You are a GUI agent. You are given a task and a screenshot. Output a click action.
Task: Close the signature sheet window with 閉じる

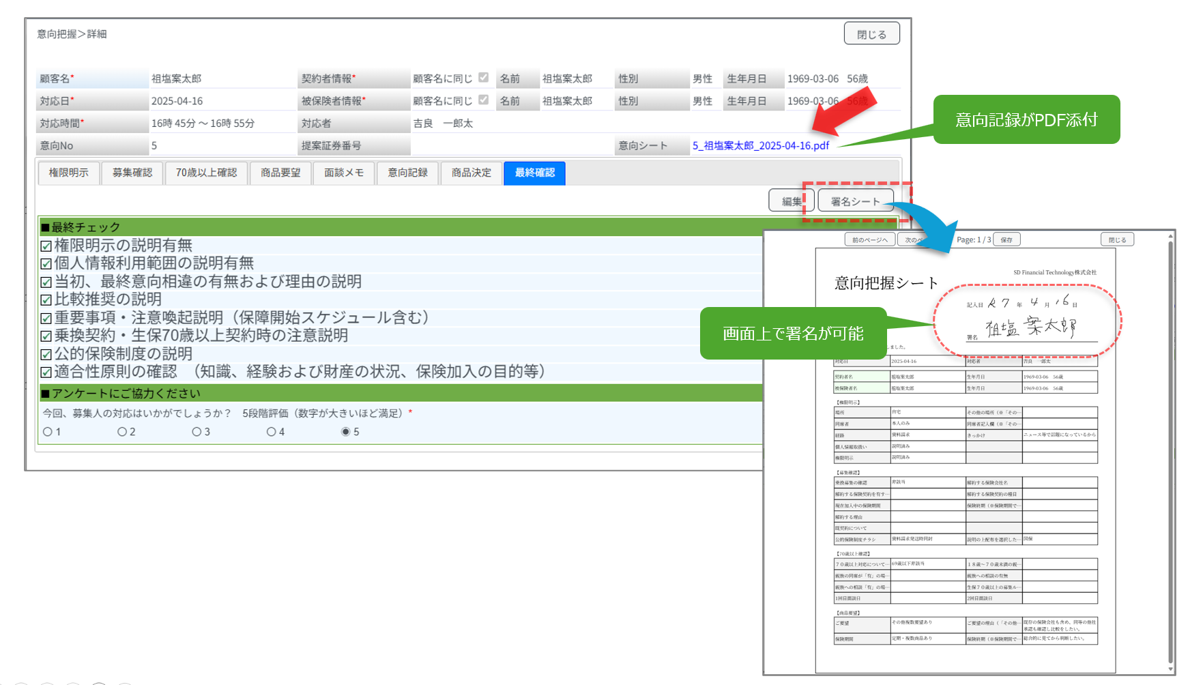point(1117,239)
